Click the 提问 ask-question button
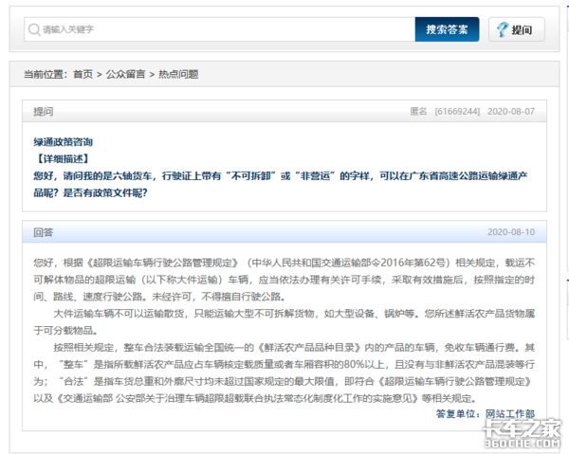Screen dimensions: 569x454 pos(516,29)
